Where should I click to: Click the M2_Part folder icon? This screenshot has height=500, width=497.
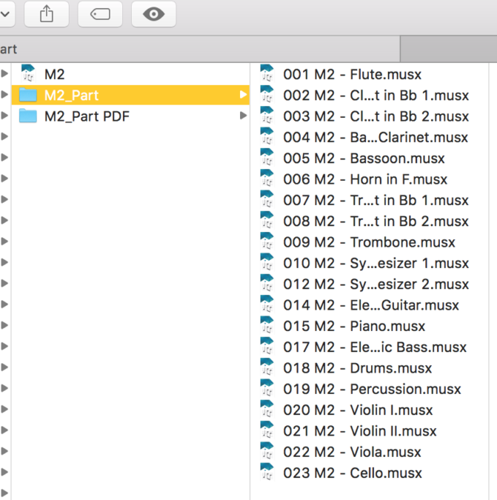click(x=28, y=95)
